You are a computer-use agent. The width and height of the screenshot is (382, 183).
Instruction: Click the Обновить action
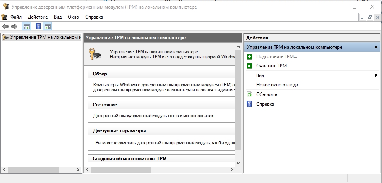[267, 94]
